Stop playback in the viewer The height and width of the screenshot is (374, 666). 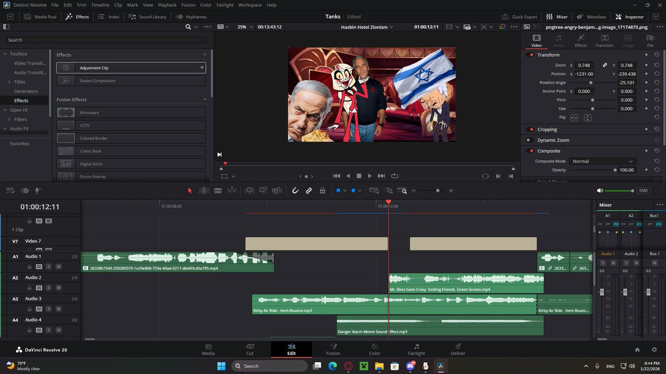point(359,176)
